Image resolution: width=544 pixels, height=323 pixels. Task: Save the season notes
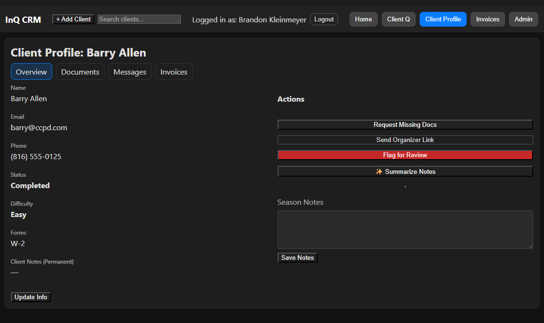point(298,257)
